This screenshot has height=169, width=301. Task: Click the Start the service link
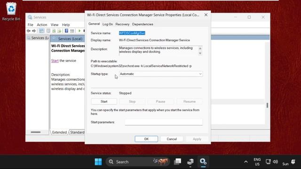click(55, 61)
